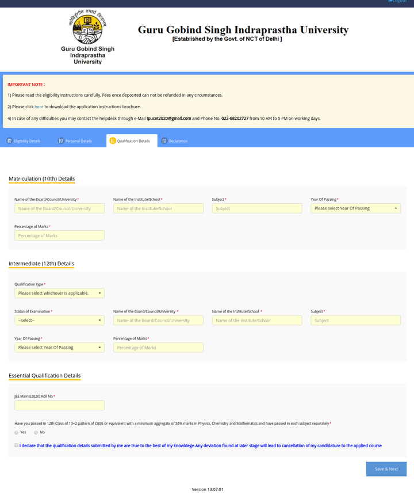Image resolution: width=414 pixels, height=495 pixels.
Task: Focus Matriculation Board/Council/University name field
Action: [x=60, y=208]
